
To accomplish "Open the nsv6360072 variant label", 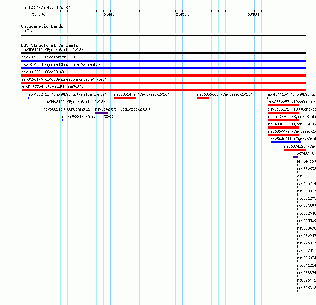I will pyautogui.click(x=292, y=131).
